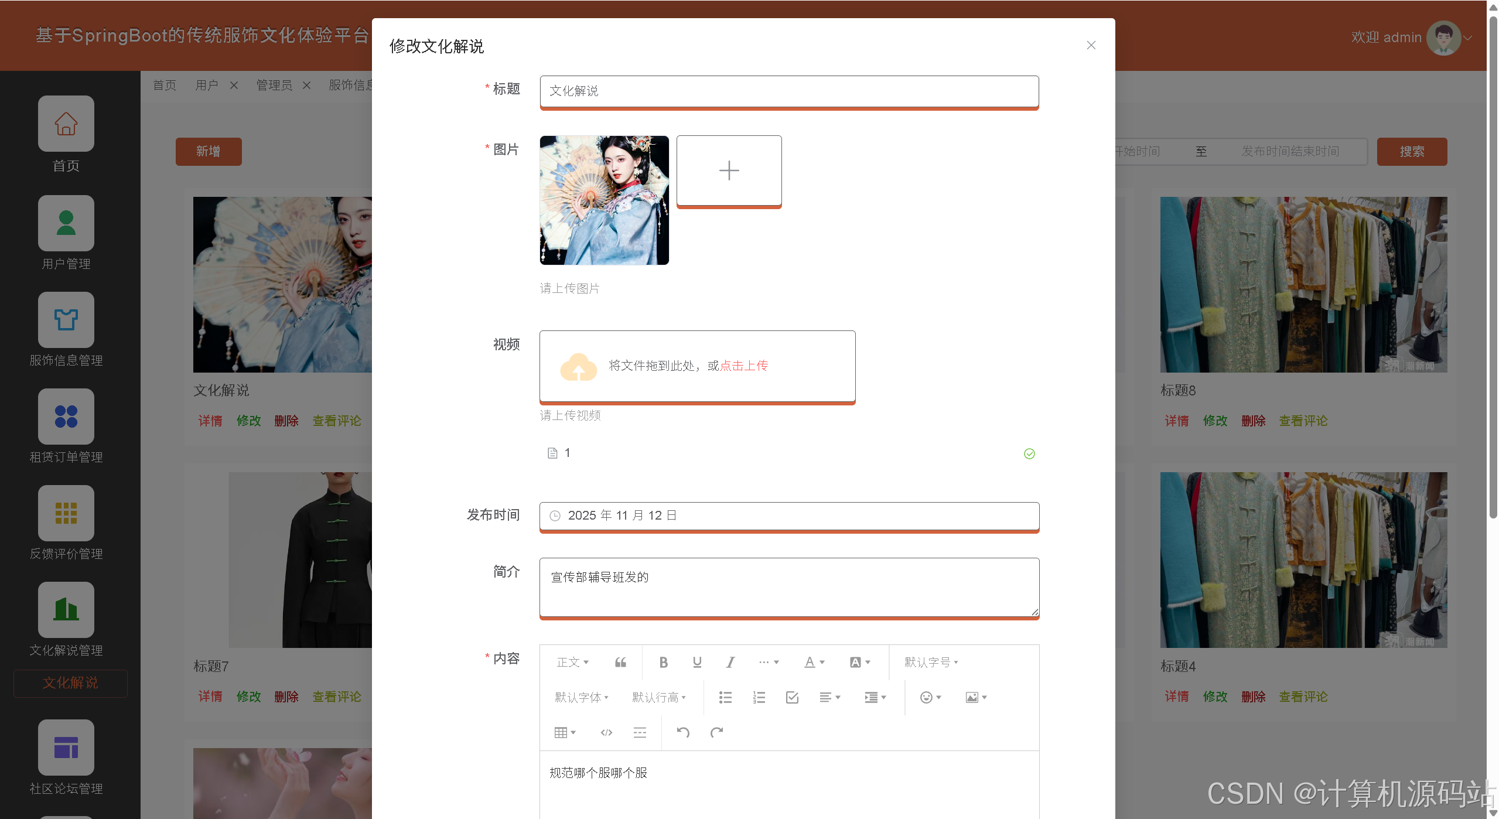
Task: Insert a code block with the code icon
Action: 606,732
